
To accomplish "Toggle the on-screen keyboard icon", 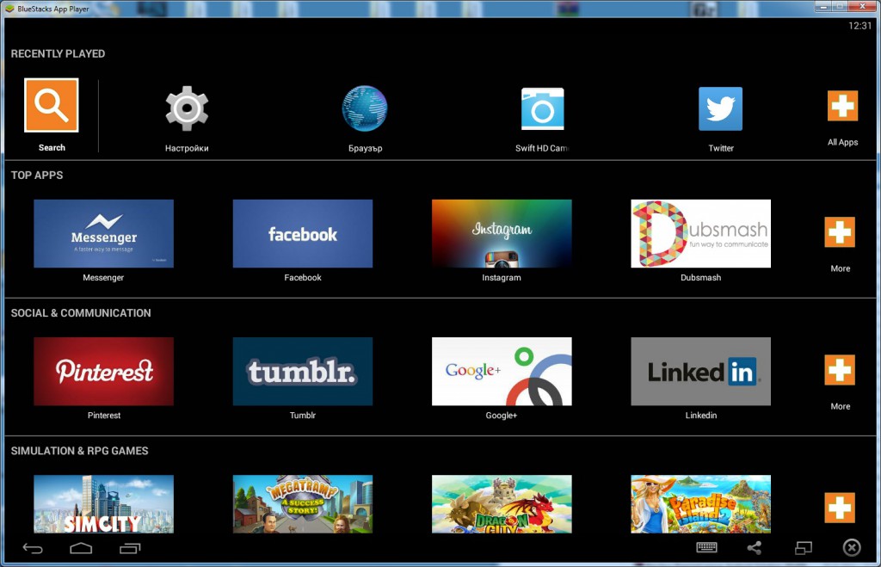I will [707, 547].
